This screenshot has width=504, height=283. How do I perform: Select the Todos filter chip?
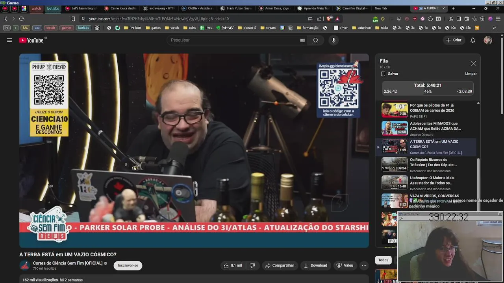click(x=383, y=260)
